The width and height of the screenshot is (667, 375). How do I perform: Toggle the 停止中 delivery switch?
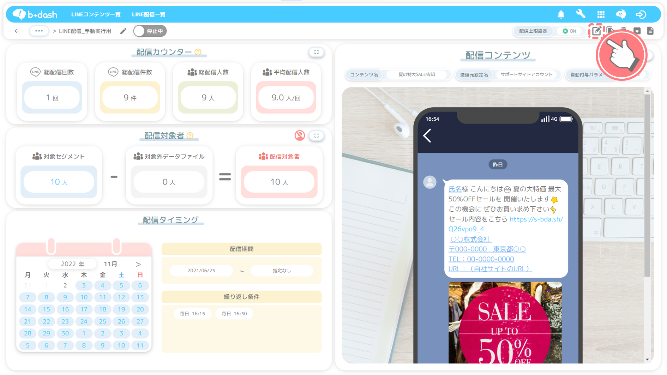tap(150, 31)
